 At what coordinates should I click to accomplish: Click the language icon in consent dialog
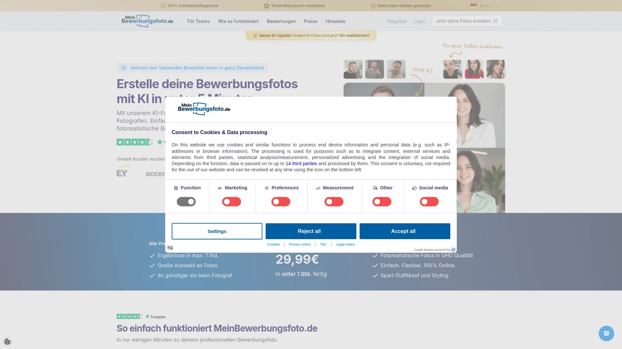tap(170, 248)
